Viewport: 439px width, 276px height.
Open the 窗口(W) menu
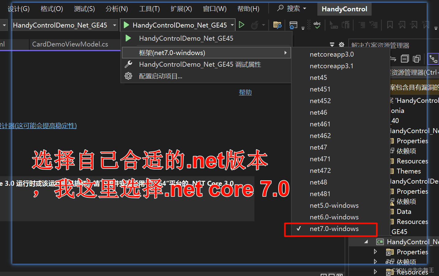[x=215, y=9]
